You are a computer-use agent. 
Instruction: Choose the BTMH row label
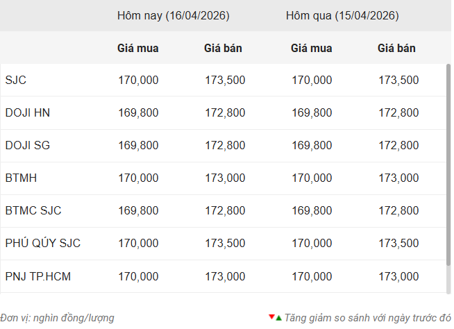21,178
